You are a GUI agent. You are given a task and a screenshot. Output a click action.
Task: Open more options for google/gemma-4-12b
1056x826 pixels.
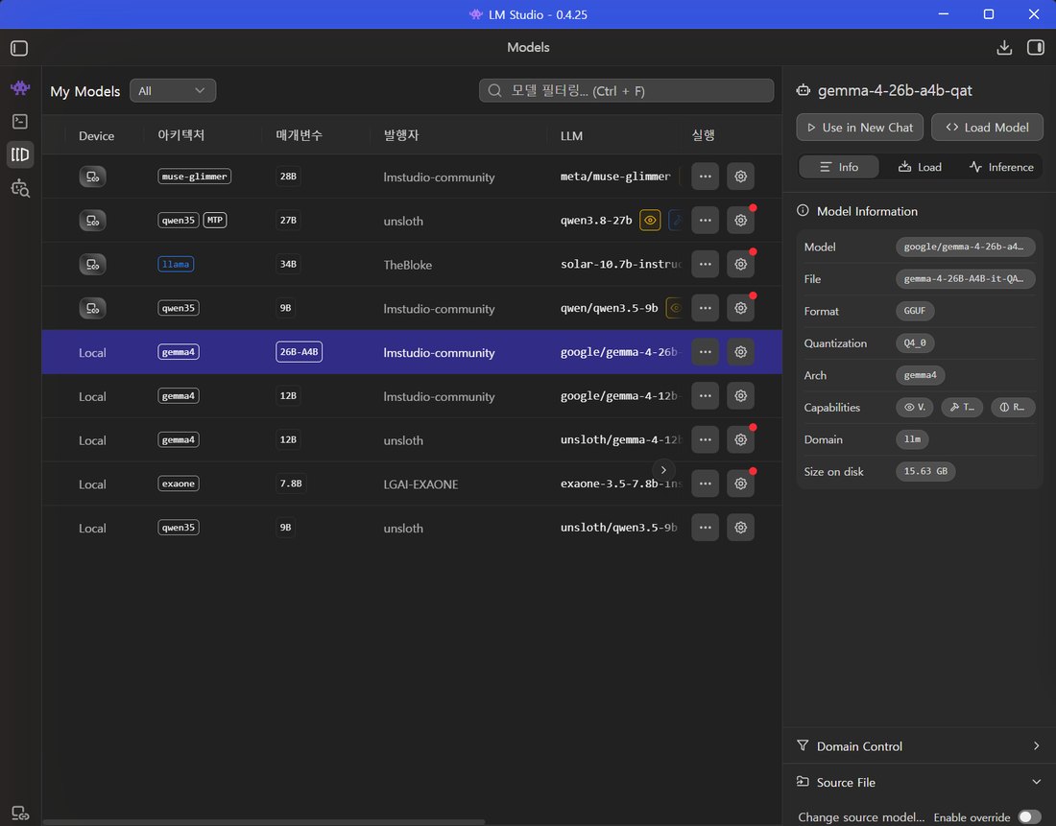706,396
